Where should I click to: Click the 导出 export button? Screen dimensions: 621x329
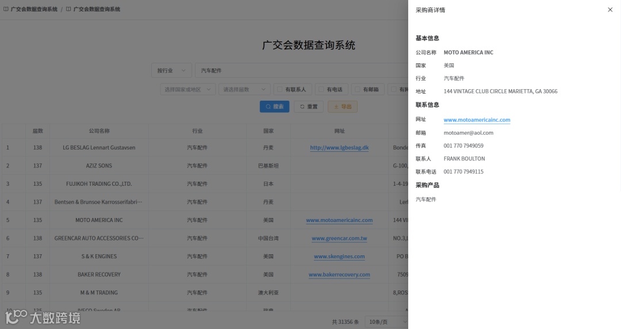(343, 106)
